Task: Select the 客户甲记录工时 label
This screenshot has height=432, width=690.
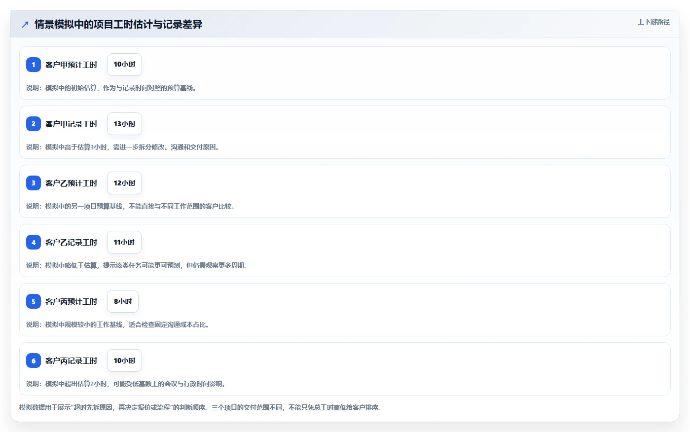Action: click(x=71, y=124)
